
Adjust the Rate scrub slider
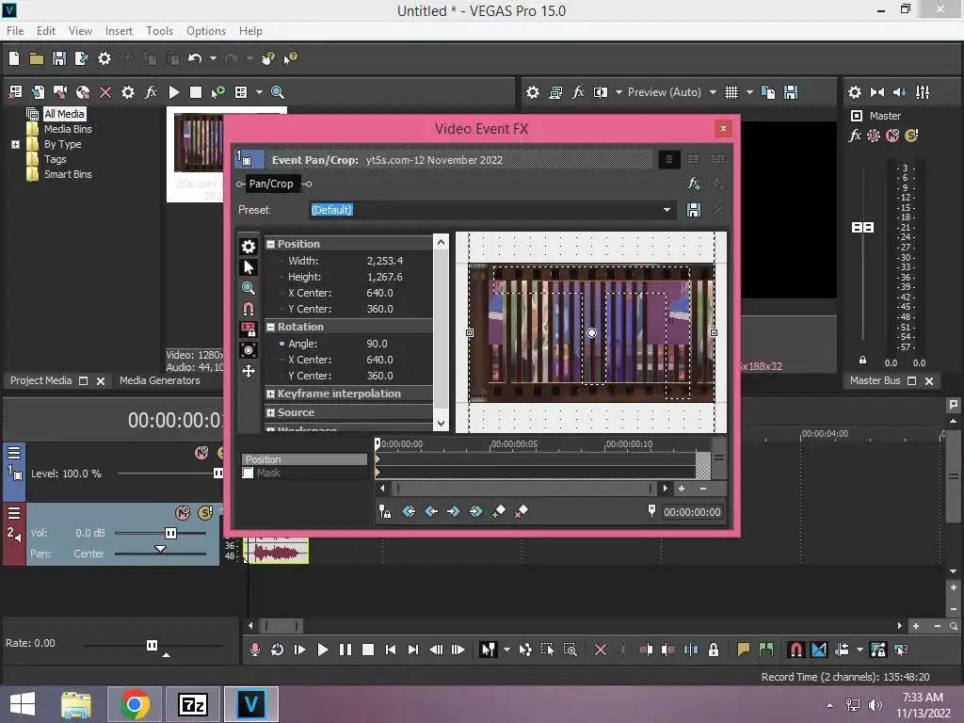point(152,645)
